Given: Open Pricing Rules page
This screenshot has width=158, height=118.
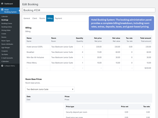Looking at the screenshot, I should [6, 30].
